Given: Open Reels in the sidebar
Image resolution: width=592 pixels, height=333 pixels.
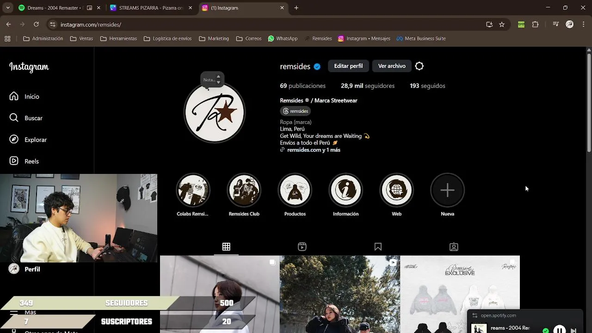Looking at the screenshot, I should coord(24,161).
